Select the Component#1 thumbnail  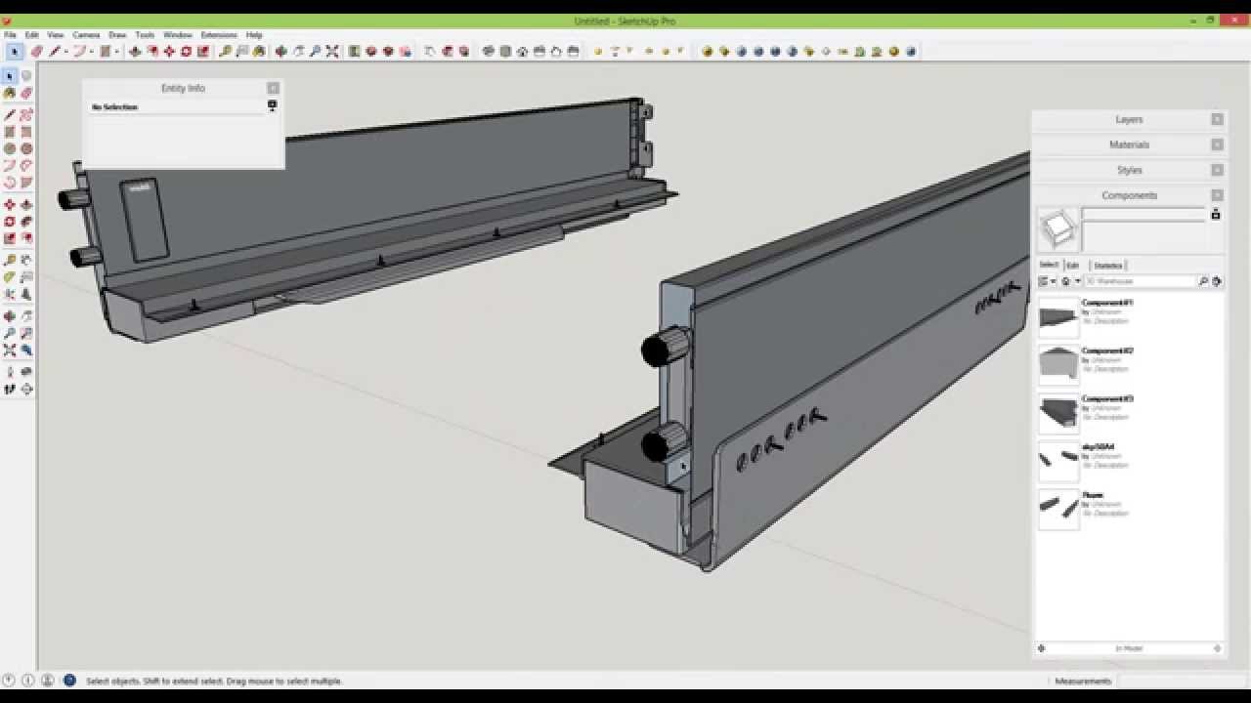[1058, 318]
